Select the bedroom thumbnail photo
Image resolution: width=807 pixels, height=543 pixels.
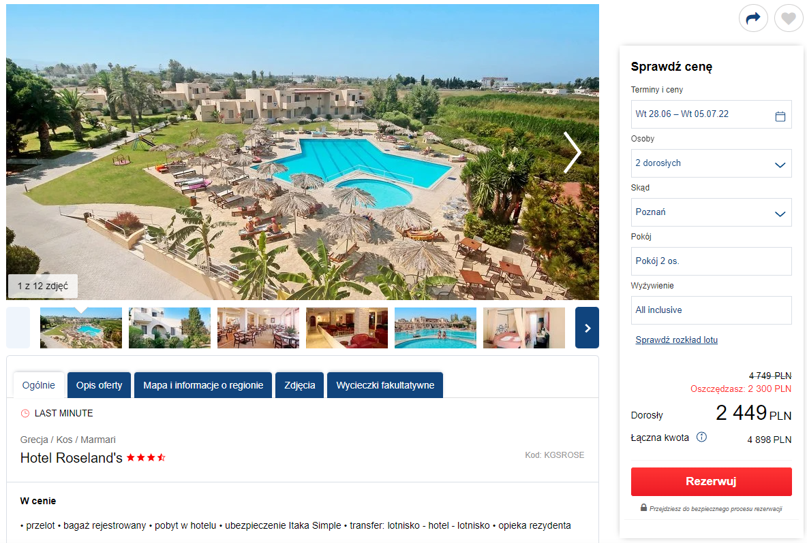524,328
